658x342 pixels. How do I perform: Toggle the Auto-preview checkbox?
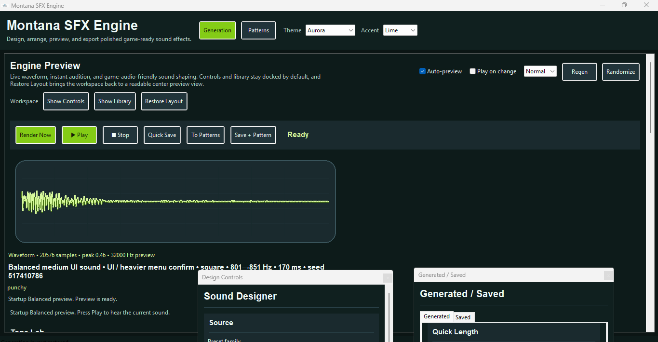422,71
